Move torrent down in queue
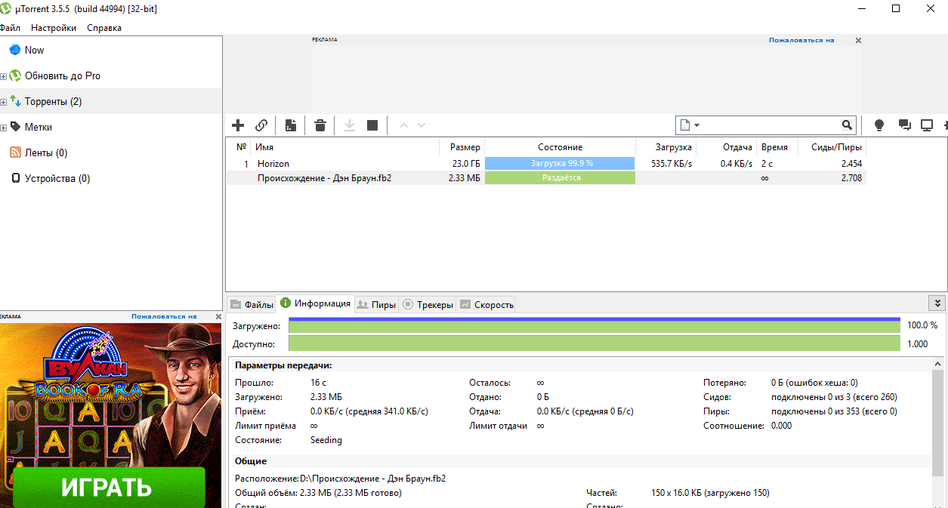Image resolution: width=948 pixels, height=508 pixels. (x=422, y=125)
